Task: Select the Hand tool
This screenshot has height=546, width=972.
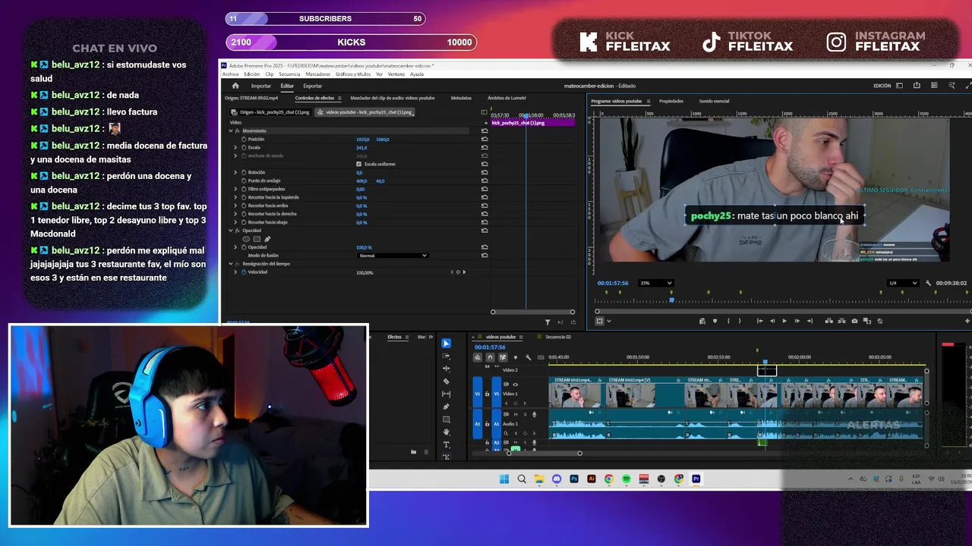Action: tap(446, 432)
